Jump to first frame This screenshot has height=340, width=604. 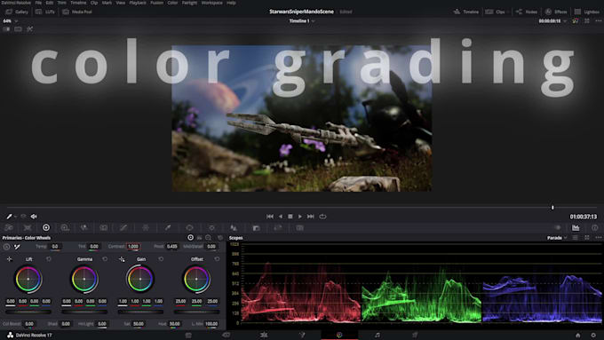(270, 217)
